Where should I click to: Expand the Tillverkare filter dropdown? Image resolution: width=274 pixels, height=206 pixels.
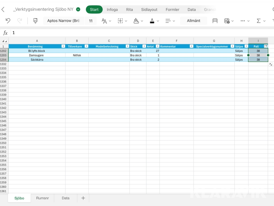[x=86, y=46]
